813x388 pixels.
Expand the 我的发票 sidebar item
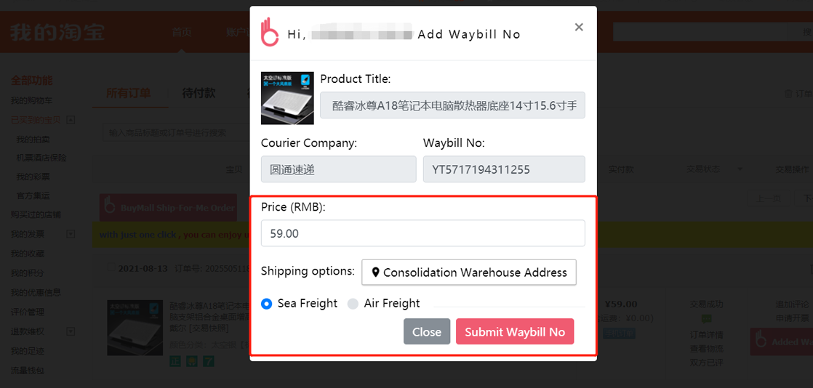pos(71,234)
